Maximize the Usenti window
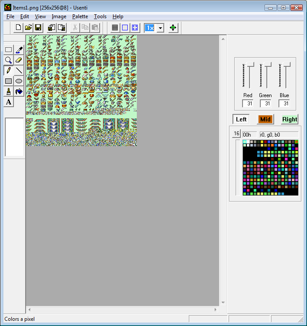 pos(283,8)
